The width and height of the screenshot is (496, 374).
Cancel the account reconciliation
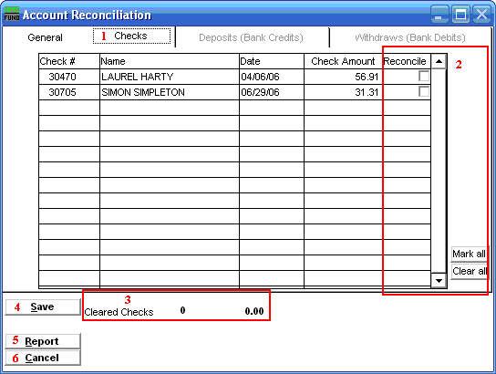pyautogui.click(x=43, y=358)
